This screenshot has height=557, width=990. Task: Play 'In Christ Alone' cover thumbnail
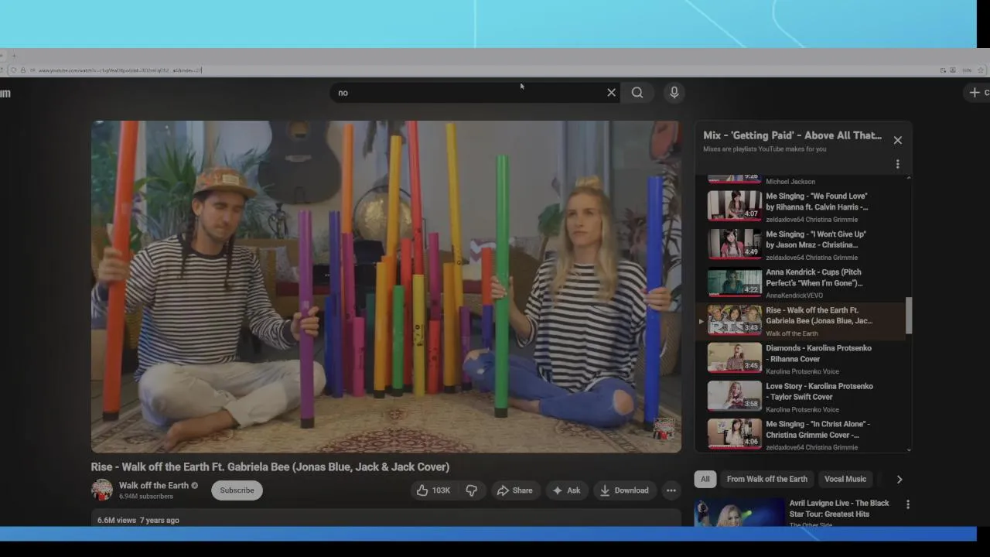pyautogui.click(x=734, y=433)
